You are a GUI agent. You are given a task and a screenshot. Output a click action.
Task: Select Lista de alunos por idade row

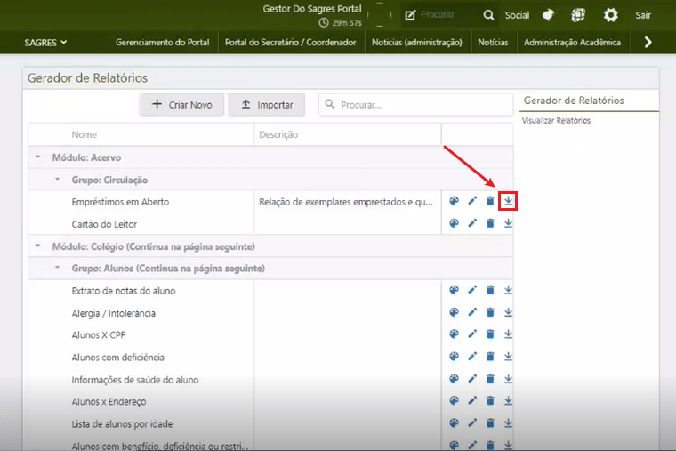(122, 423)
